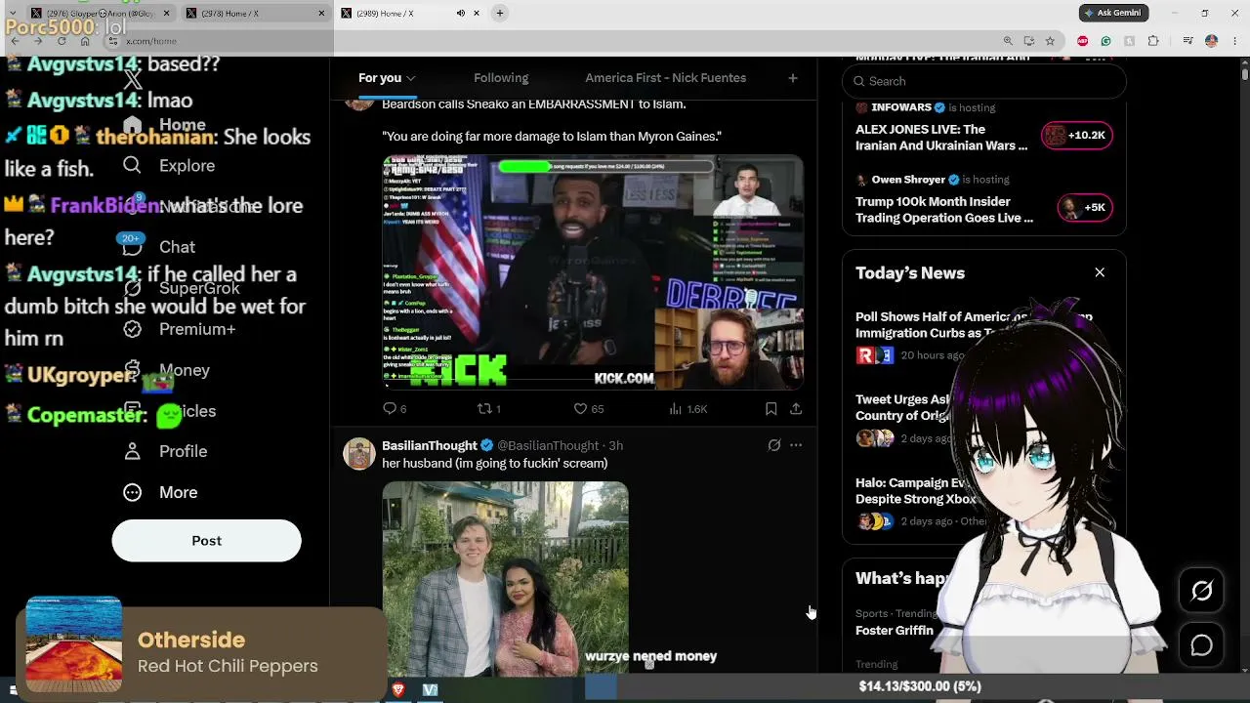
Task: Join the Alex Jones live +10.2K space
Action: pyautogui.click(x=1077, y=135)
